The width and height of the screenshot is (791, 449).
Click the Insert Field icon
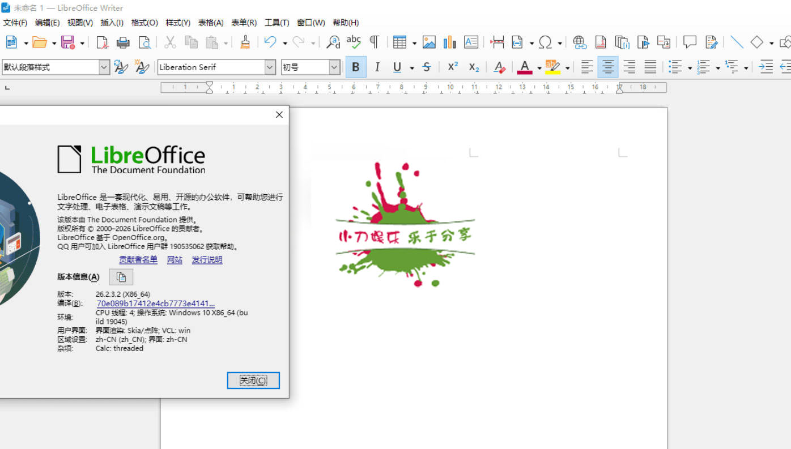coord(517,42)
